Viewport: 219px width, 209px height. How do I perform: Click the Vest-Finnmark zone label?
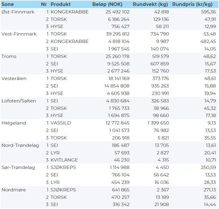pos(19,34)
